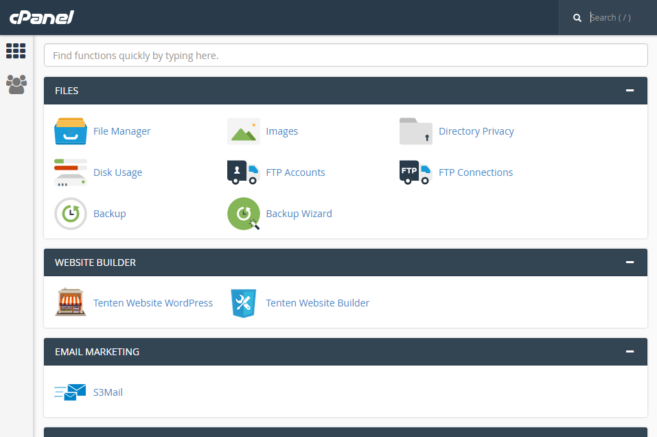Collapse the FILES section
Screen dimensions: 657x437
click(x=630, y=91)
